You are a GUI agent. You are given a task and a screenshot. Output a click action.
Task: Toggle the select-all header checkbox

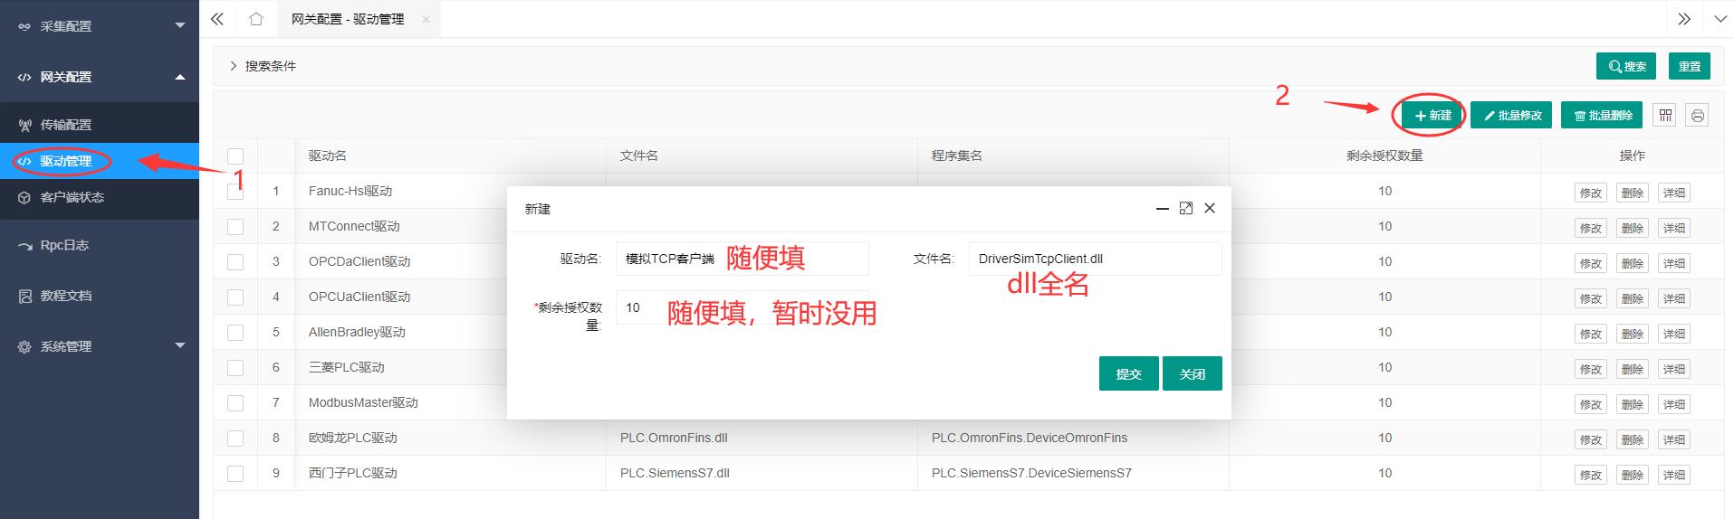235,156
